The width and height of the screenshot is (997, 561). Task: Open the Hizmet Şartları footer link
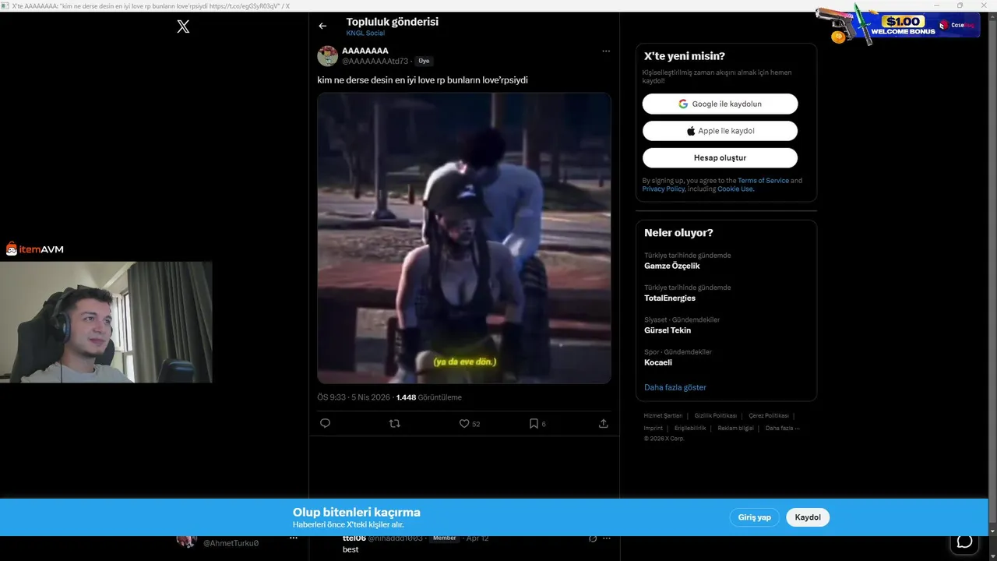[663, 416]
